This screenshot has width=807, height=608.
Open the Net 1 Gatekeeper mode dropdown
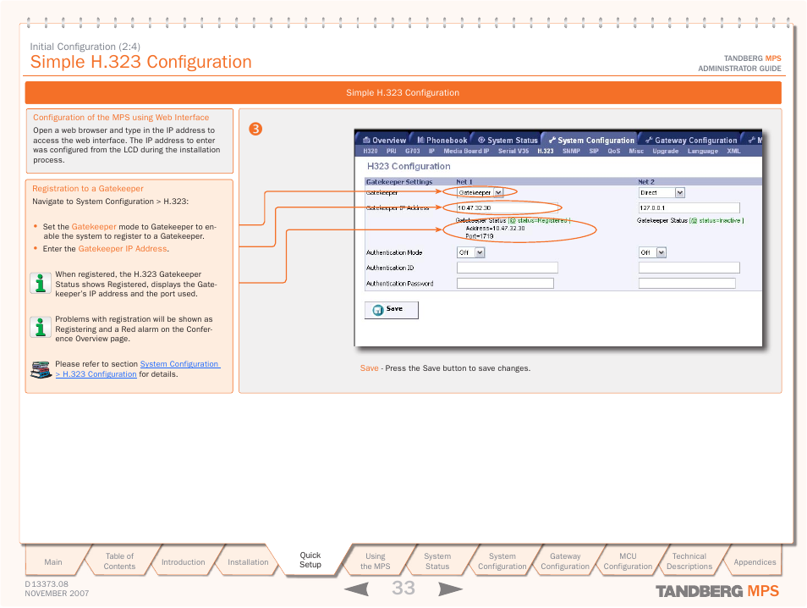click(x=480, y=193)
